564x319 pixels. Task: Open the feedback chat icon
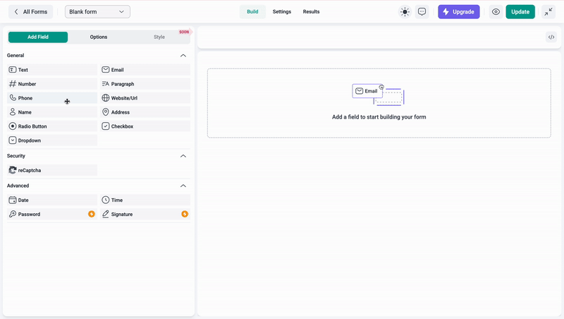tap(422, 12)
